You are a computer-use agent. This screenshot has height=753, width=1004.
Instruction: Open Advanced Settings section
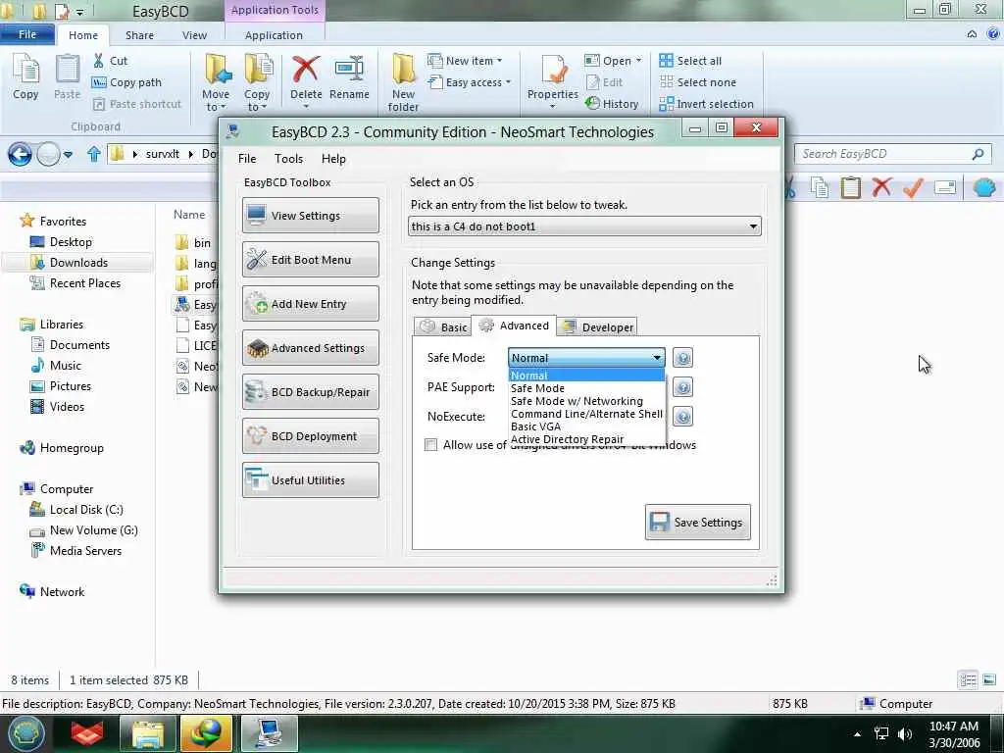point(311,348)
